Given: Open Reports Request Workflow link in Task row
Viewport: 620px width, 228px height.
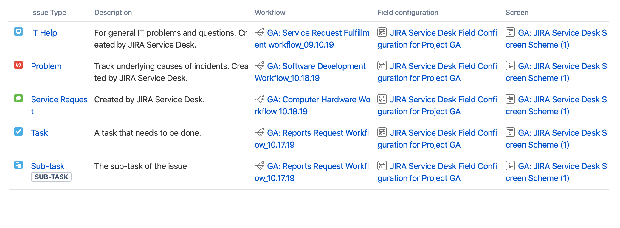Looking at the screenshot, I should (x=312, y=139).
